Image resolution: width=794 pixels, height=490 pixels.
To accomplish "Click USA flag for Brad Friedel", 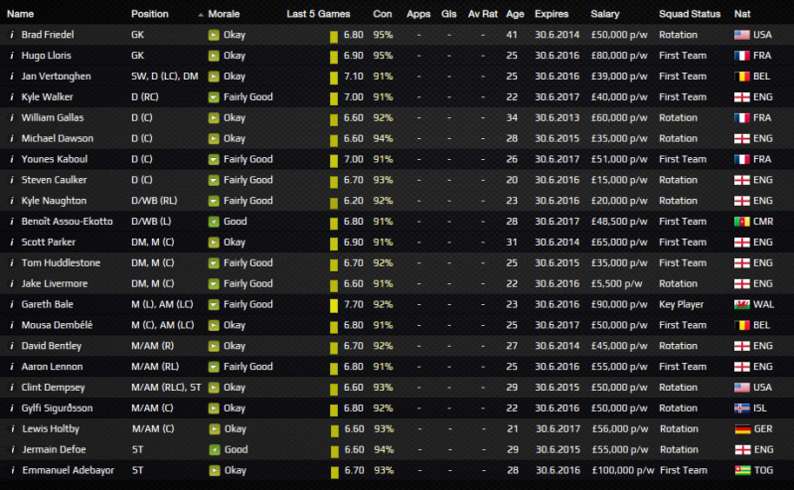I will tap(742, 35).
